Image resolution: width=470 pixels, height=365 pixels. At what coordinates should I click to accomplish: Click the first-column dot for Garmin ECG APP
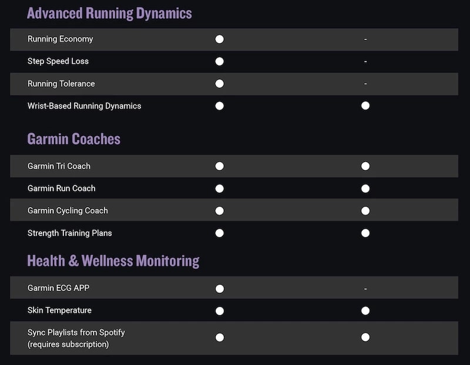pos(219,289)
